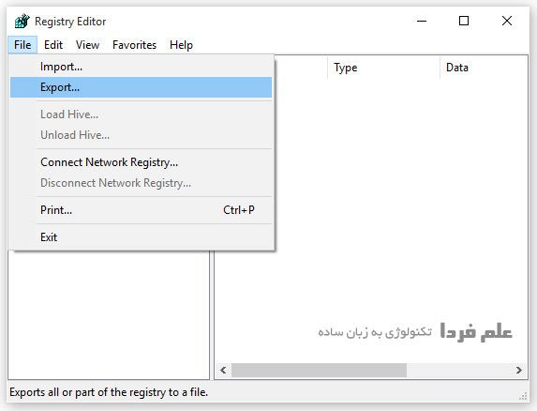Open the Edit menu

53,45
